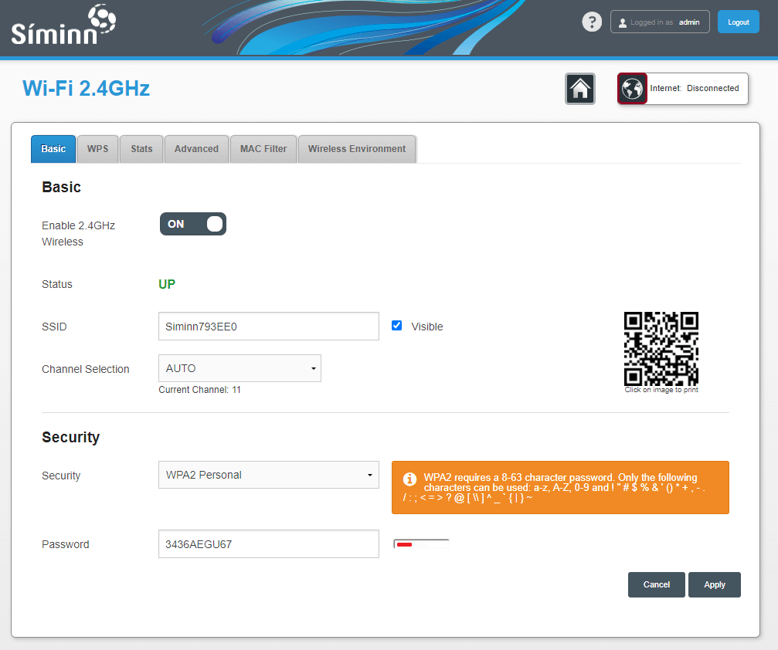
Task: Select the MAC Filter tab
Action: [263, 149]
